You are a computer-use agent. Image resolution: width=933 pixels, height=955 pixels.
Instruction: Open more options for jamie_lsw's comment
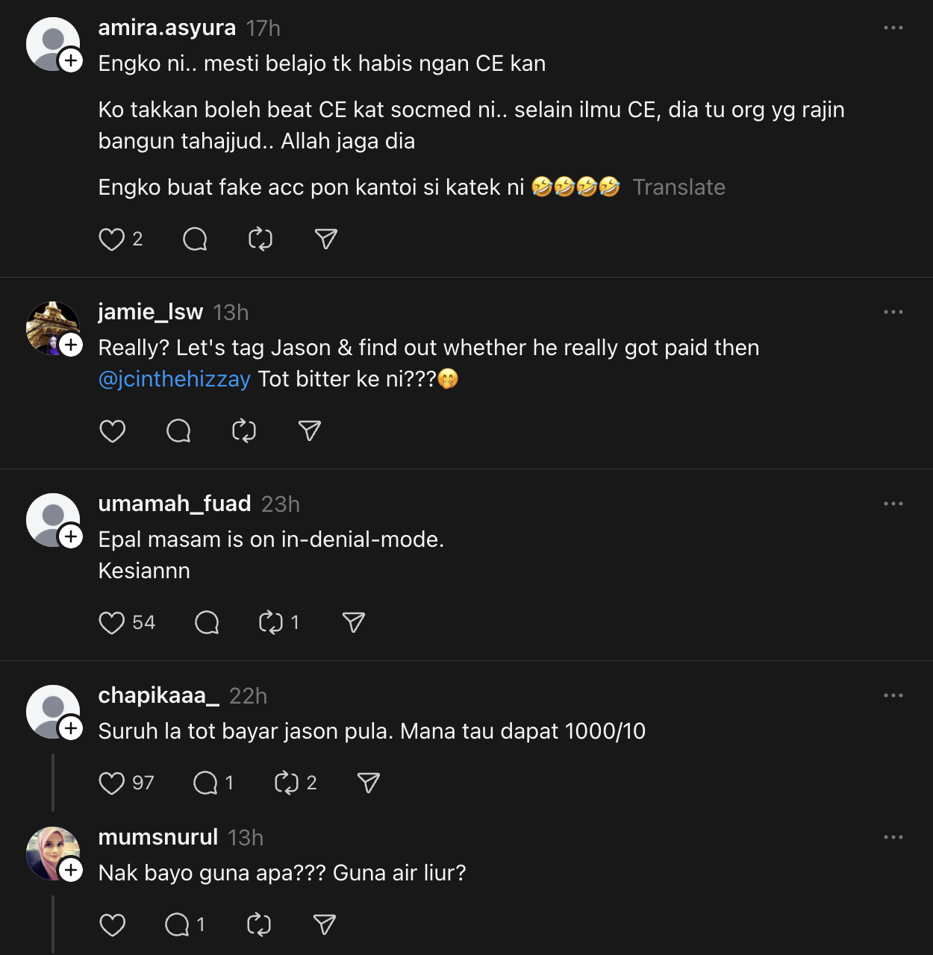pos(893,312)
